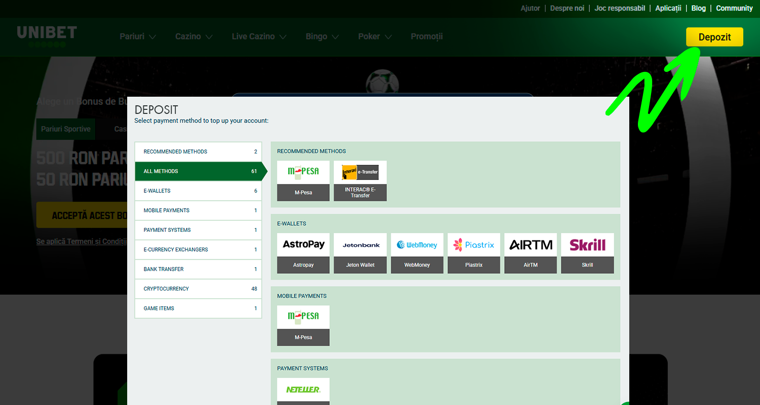Open the Poker dropdown menu
Image resolution: width=760 pixels, height=405 pixels.
click(x=375, y=36)
